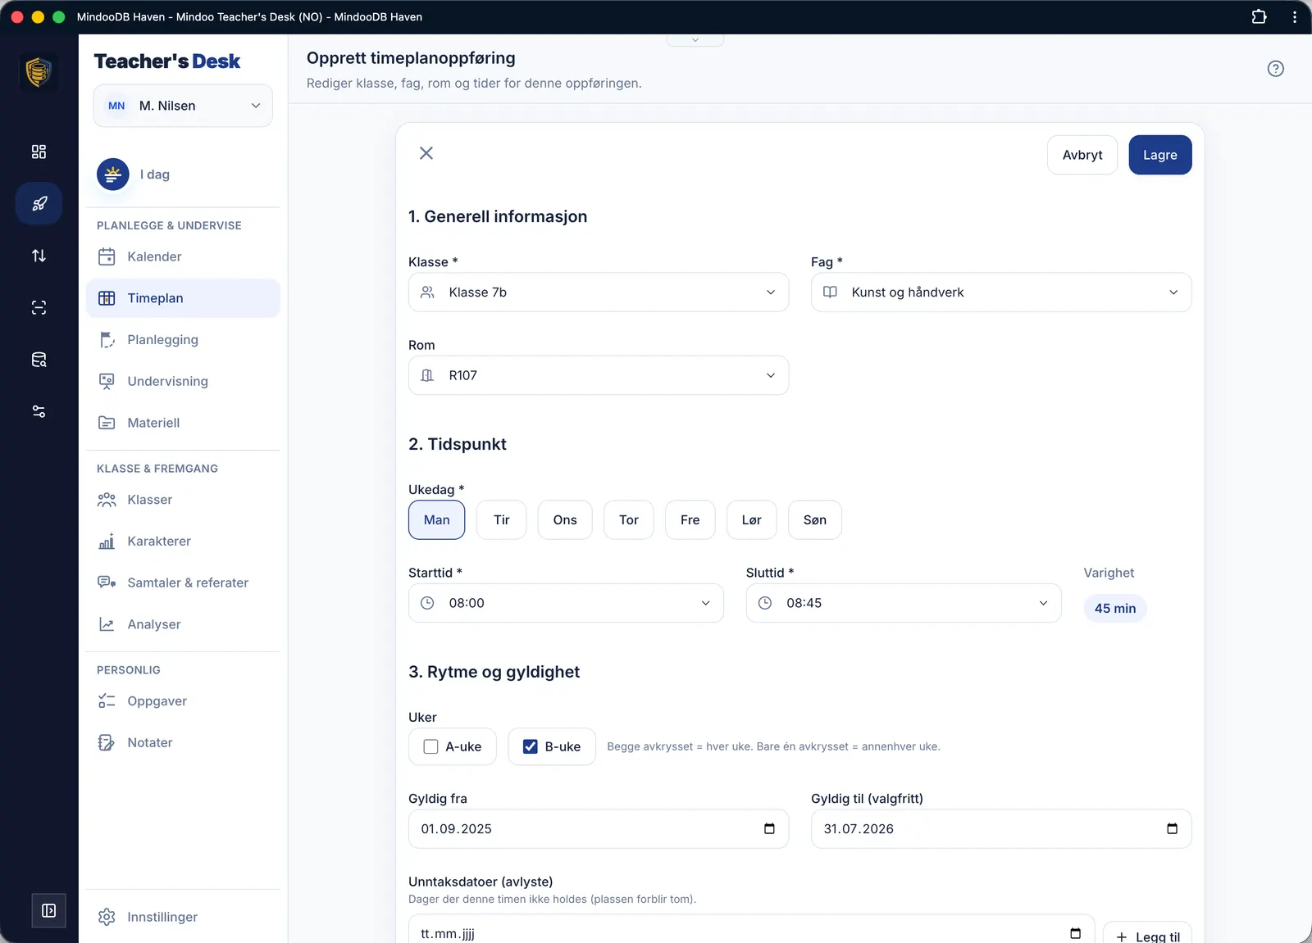Click the rocket icon in left rail
1312x943 pixels.
tap(39, 203)
